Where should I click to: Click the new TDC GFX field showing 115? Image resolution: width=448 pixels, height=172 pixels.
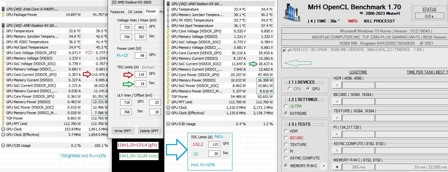click(214, 144)
